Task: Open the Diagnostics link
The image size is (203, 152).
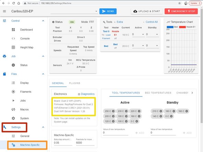Action: click(86, 94)
